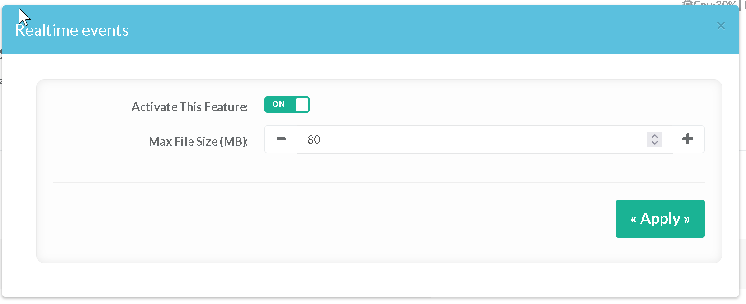
Task: Click the left chevron on the Apply button
Action: 633,220
